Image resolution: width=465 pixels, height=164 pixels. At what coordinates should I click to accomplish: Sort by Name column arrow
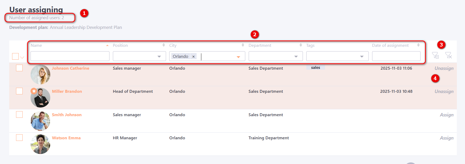point(107,45)
